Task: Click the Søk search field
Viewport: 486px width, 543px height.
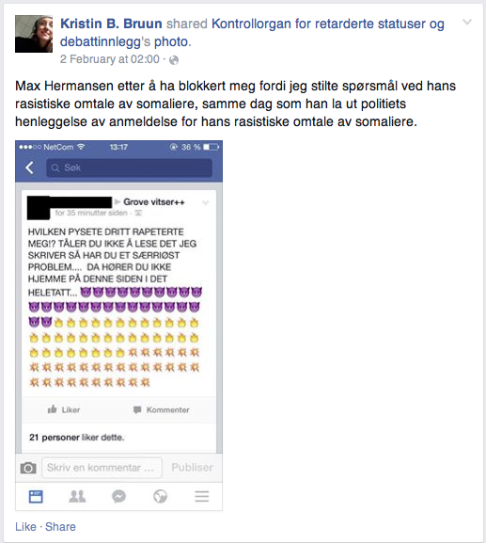Action: tap(129, 168)
